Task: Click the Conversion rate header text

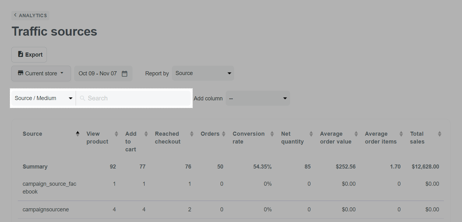Action: (249, 138)
